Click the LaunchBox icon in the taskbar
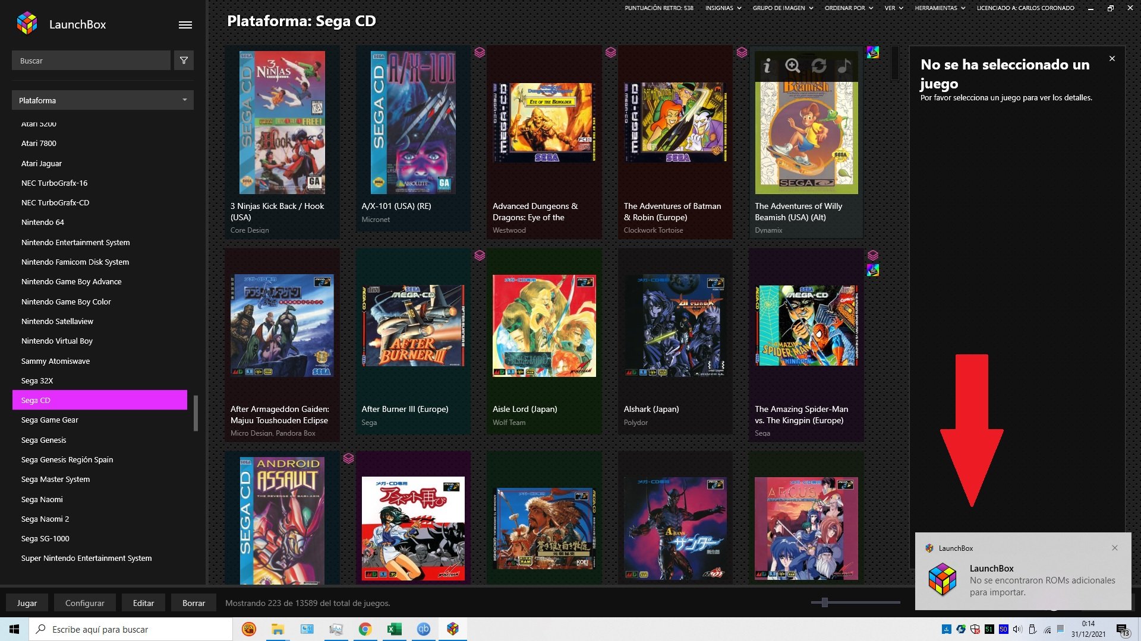This screenshot has height=641, width=1141. pos(453,629)
